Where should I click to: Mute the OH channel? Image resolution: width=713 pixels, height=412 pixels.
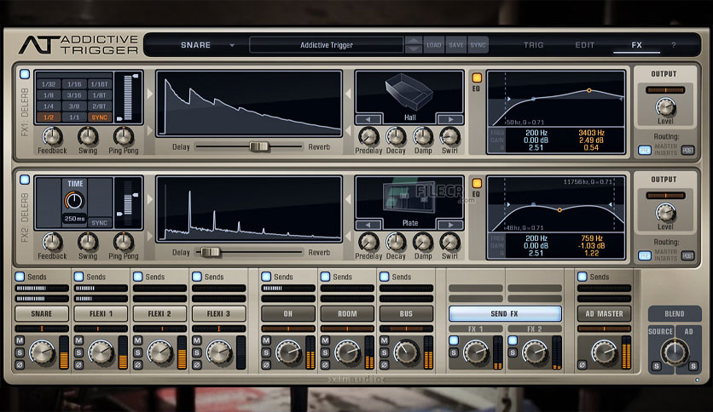click(x=266, y=340)
